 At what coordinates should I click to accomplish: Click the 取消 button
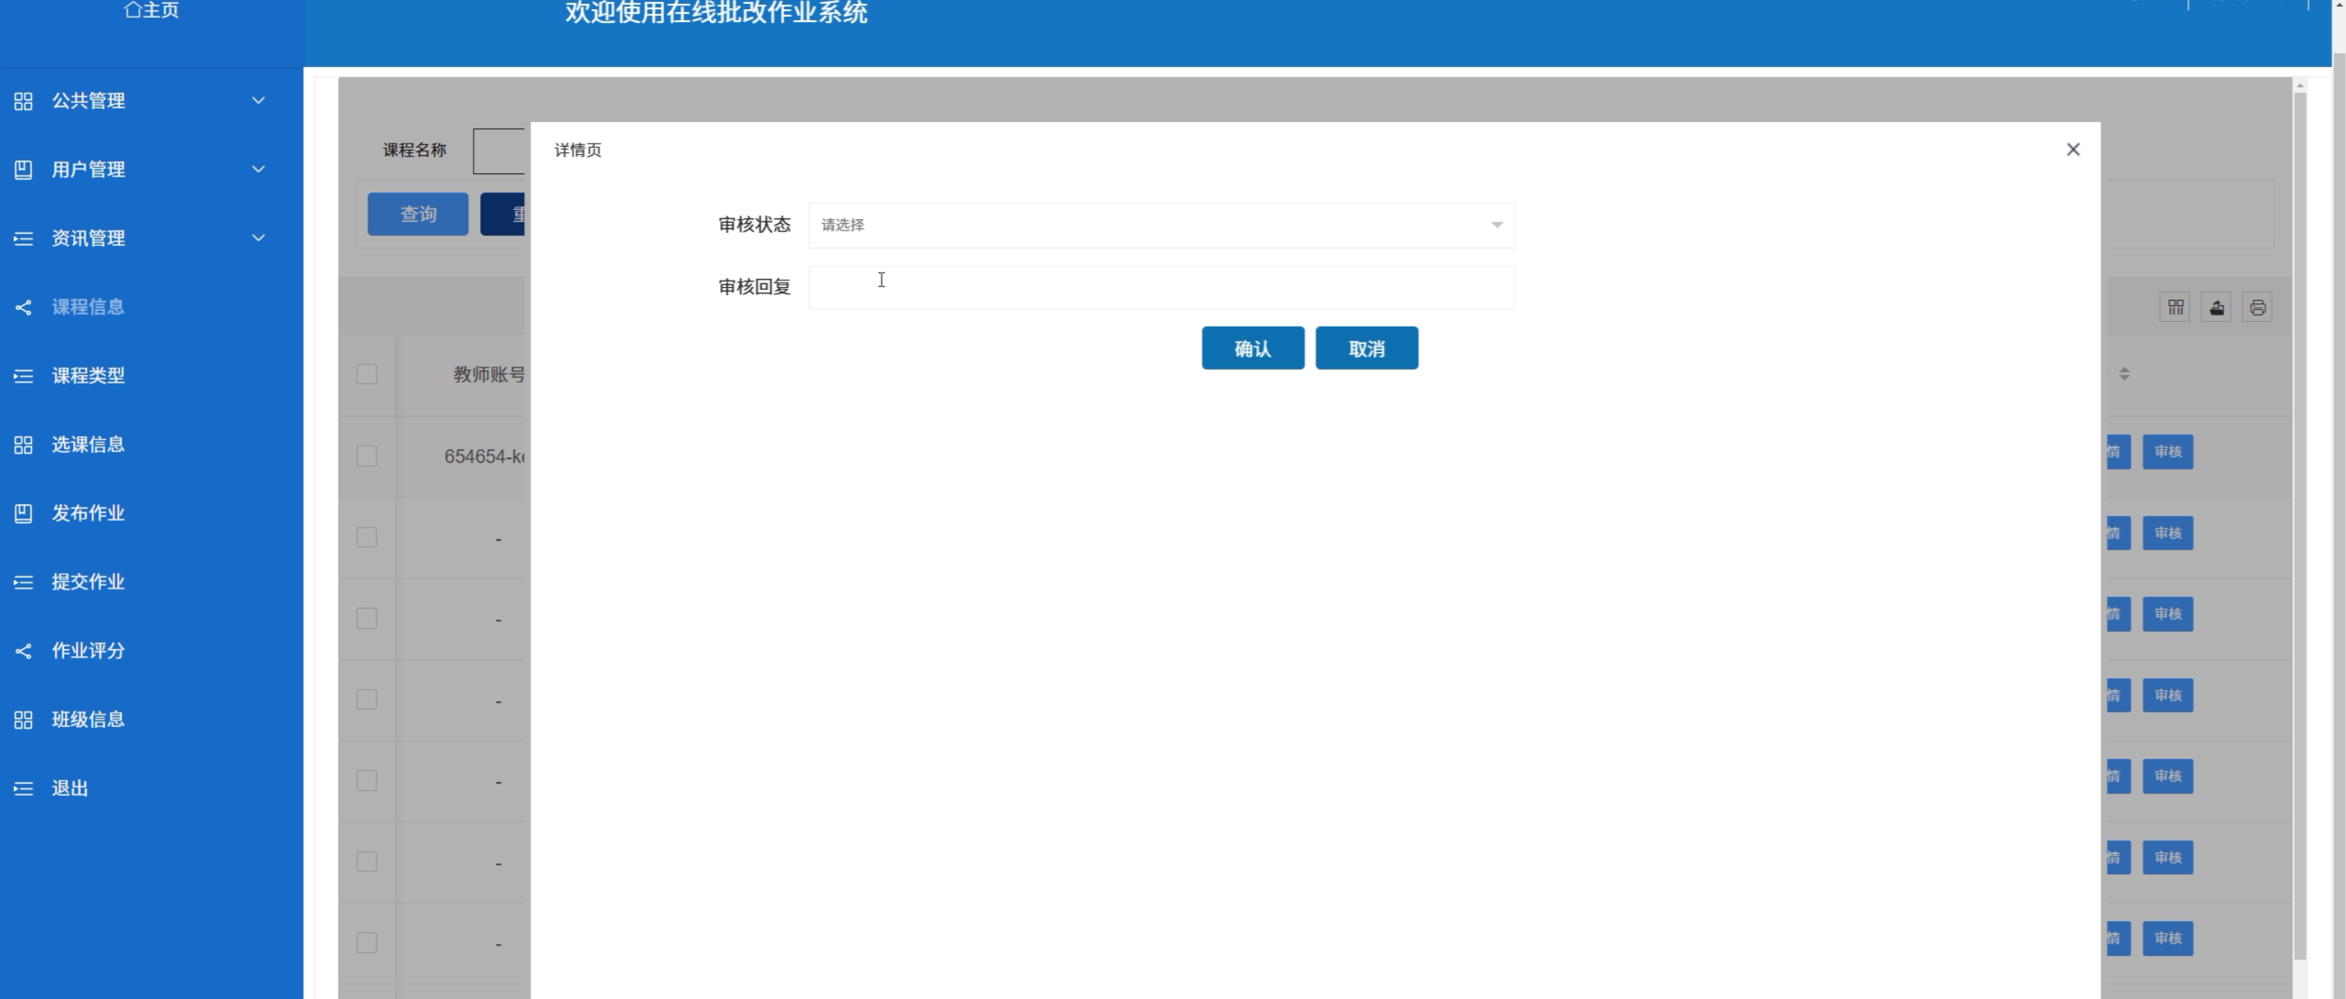(1366, 349)
